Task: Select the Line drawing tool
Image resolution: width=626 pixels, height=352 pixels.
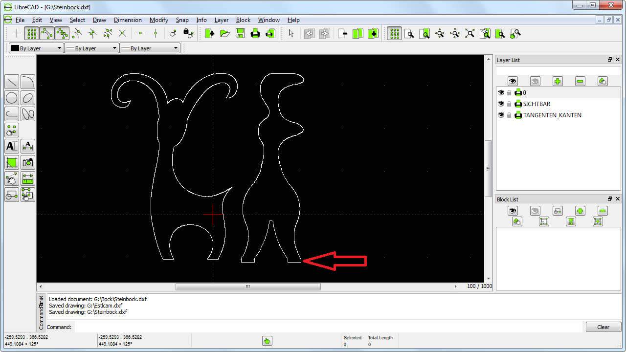Action: (x=12, y=82)
